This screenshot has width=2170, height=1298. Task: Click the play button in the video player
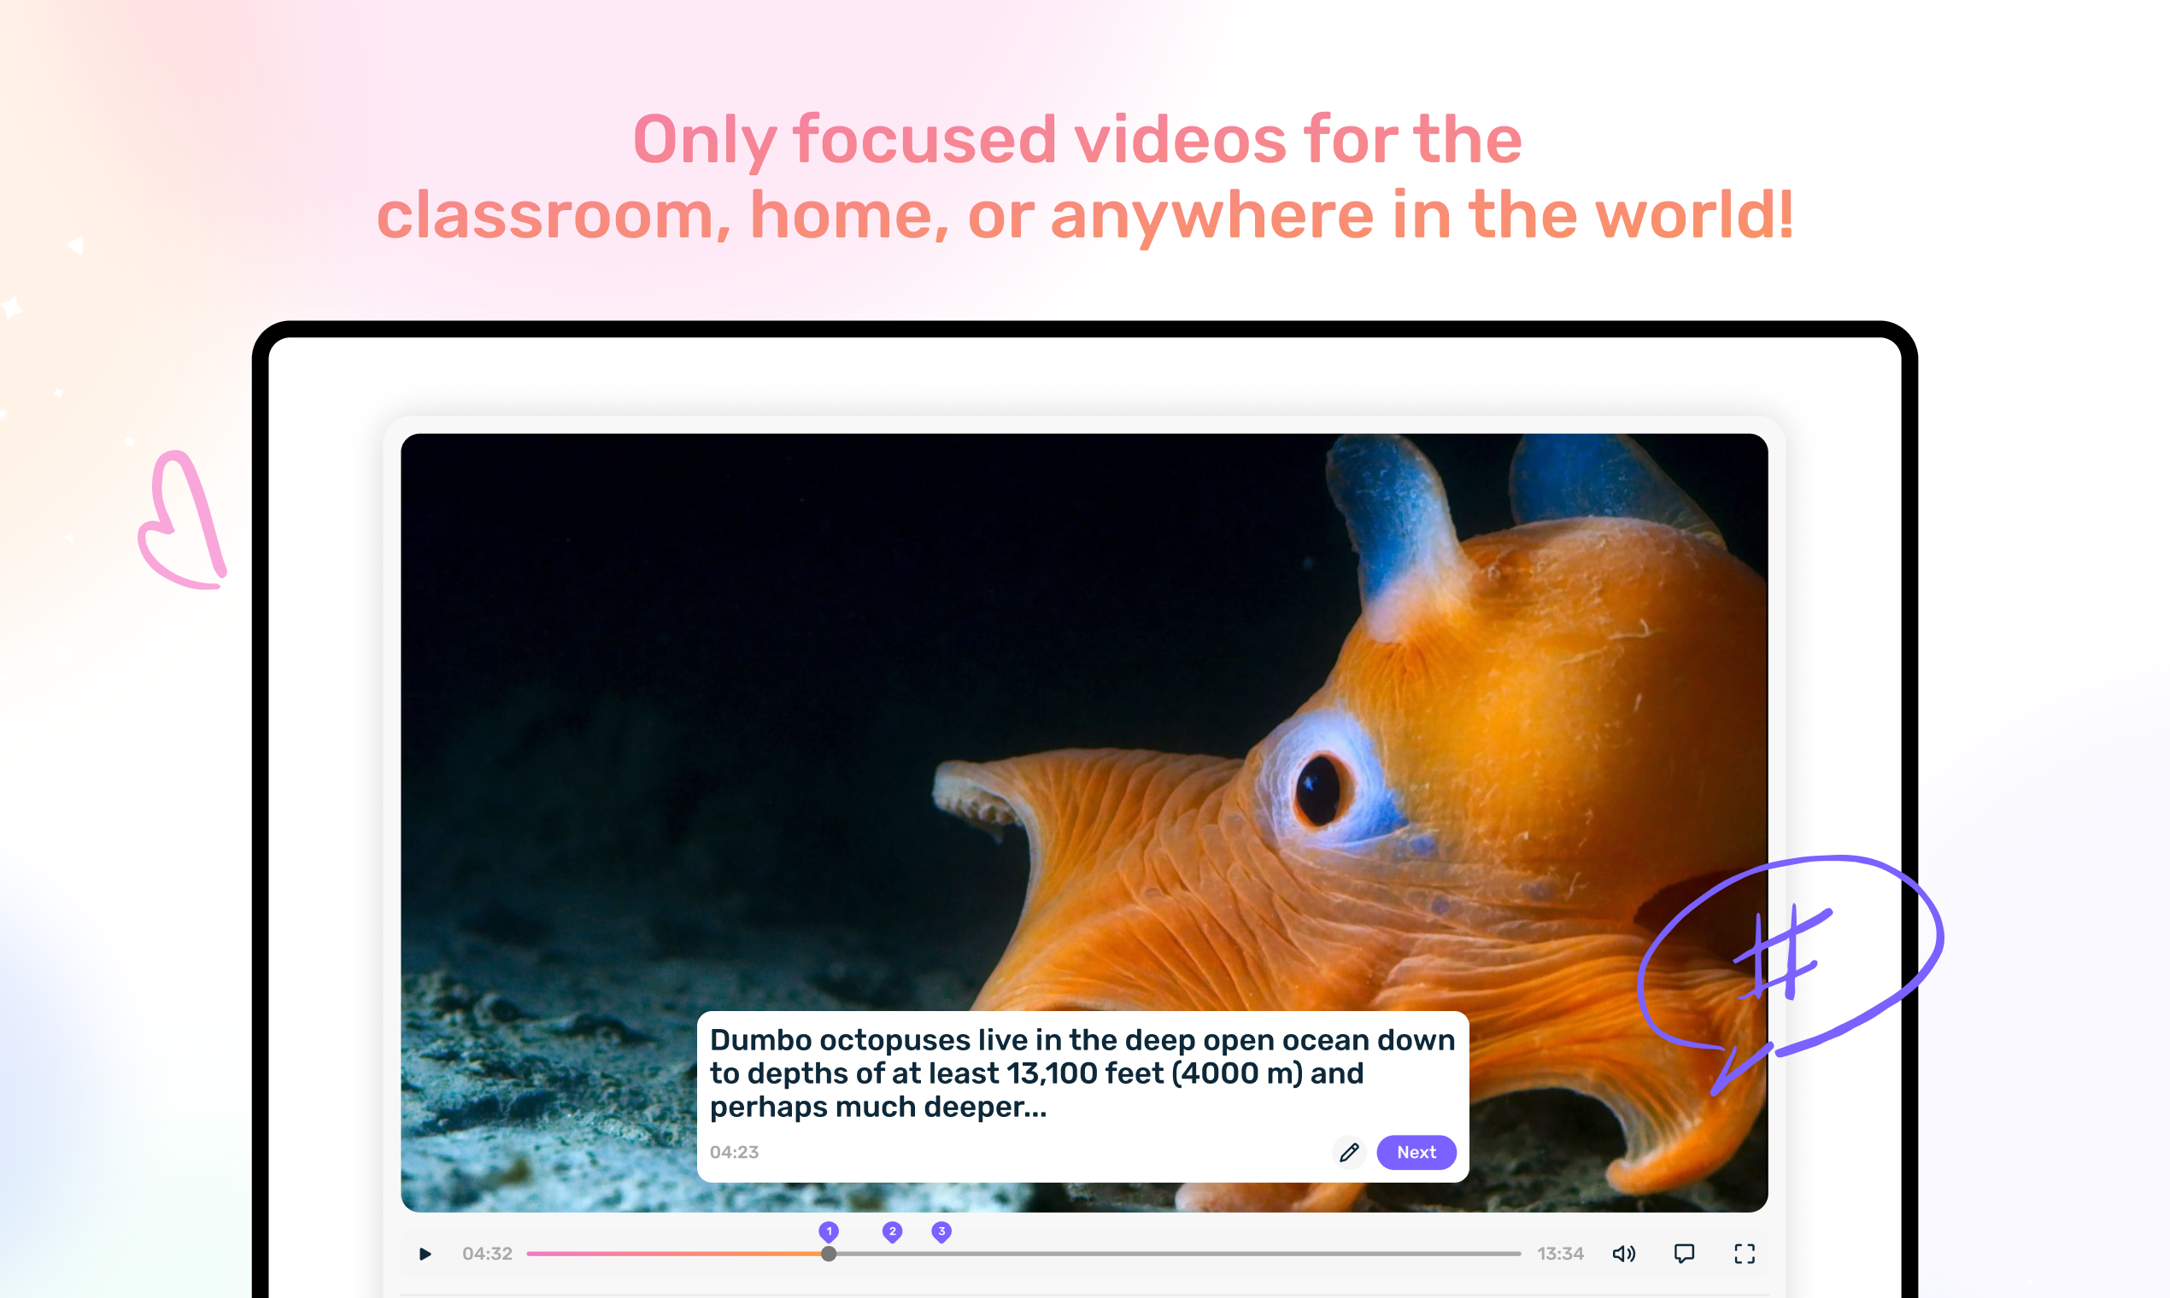pyautogui.click(x=425, y=1254)
